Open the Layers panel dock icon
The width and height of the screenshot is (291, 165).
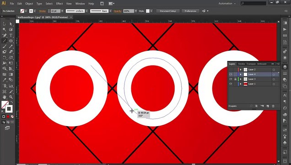click(285, 67)
